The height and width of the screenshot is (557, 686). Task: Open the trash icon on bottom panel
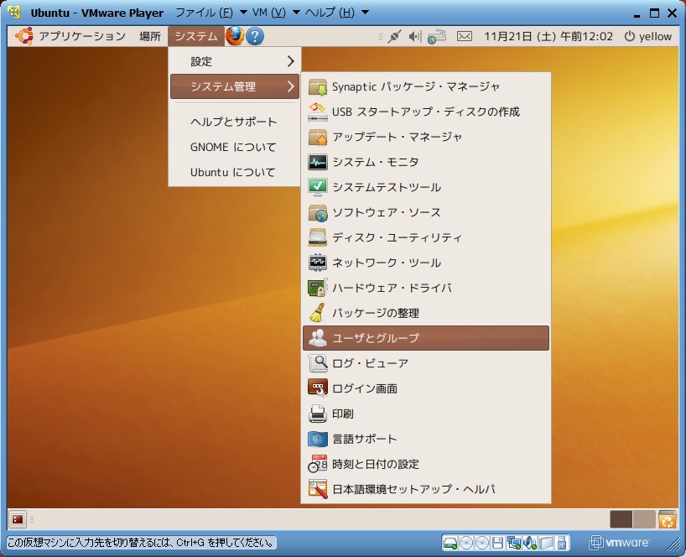pyautogui.click(x=668, y=519)
